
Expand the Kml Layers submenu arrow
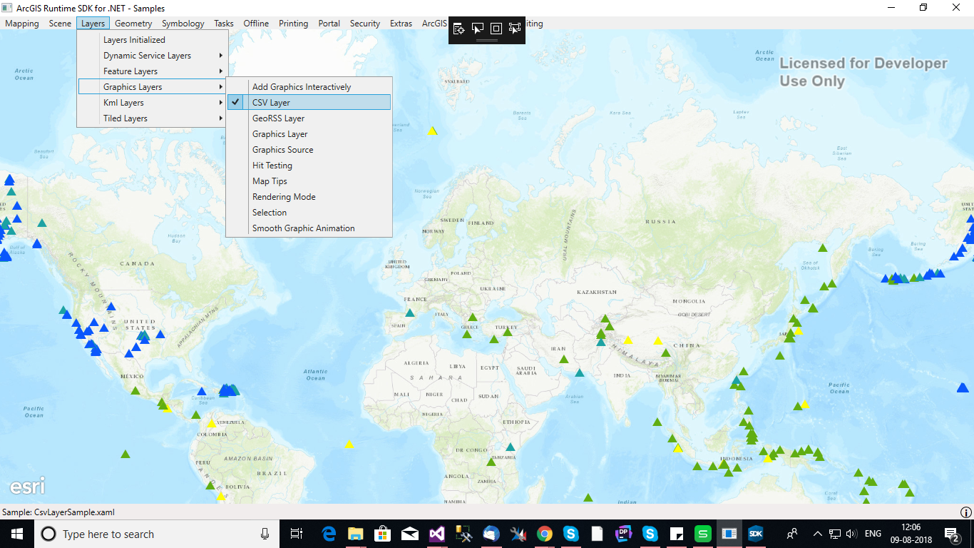tap(221, 103)
